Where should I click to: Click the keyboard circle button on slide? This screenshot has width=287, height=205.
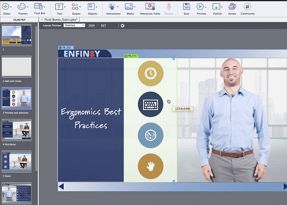tap(150, 104)
